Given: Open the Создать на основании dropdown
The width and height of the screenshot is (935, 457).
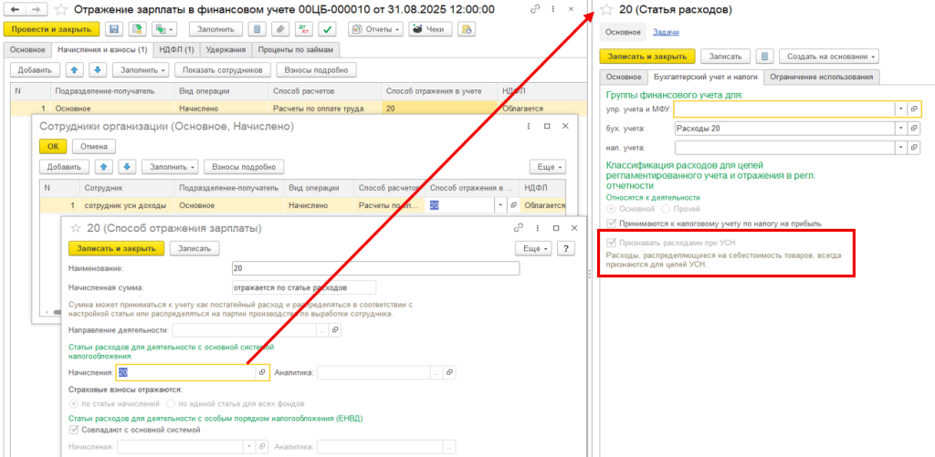Looking at the screenshot, I should pyautogui.click(x=831, y=57).
